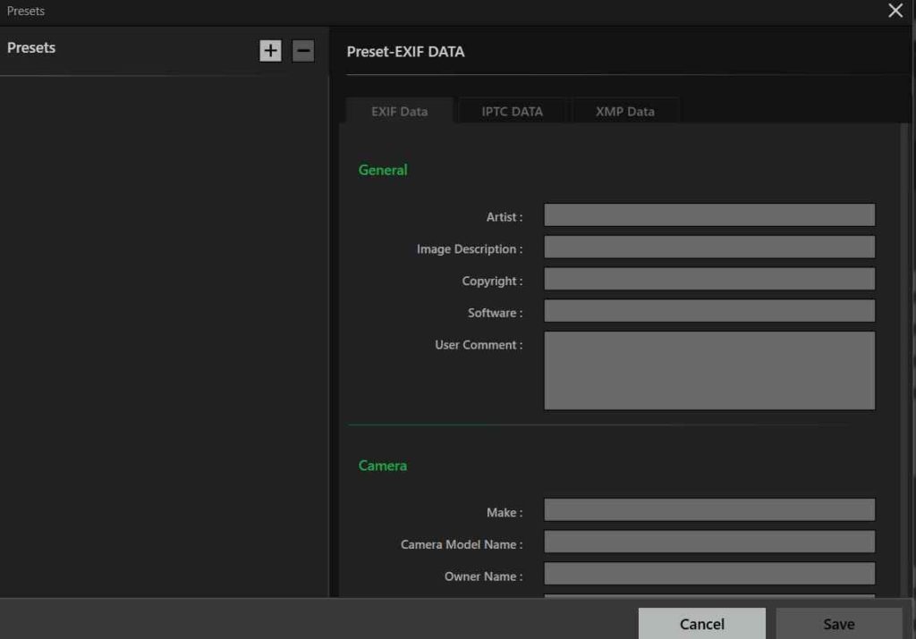
Task: Click the 'Make :' label
Action: [505, 512]
